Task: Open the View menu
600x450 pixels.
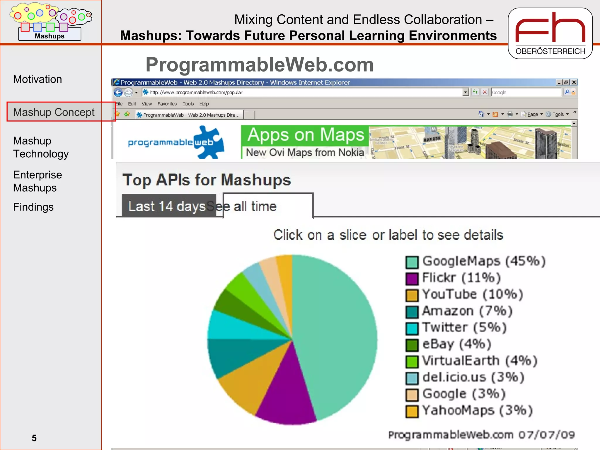Action: (x=147, y=104)
